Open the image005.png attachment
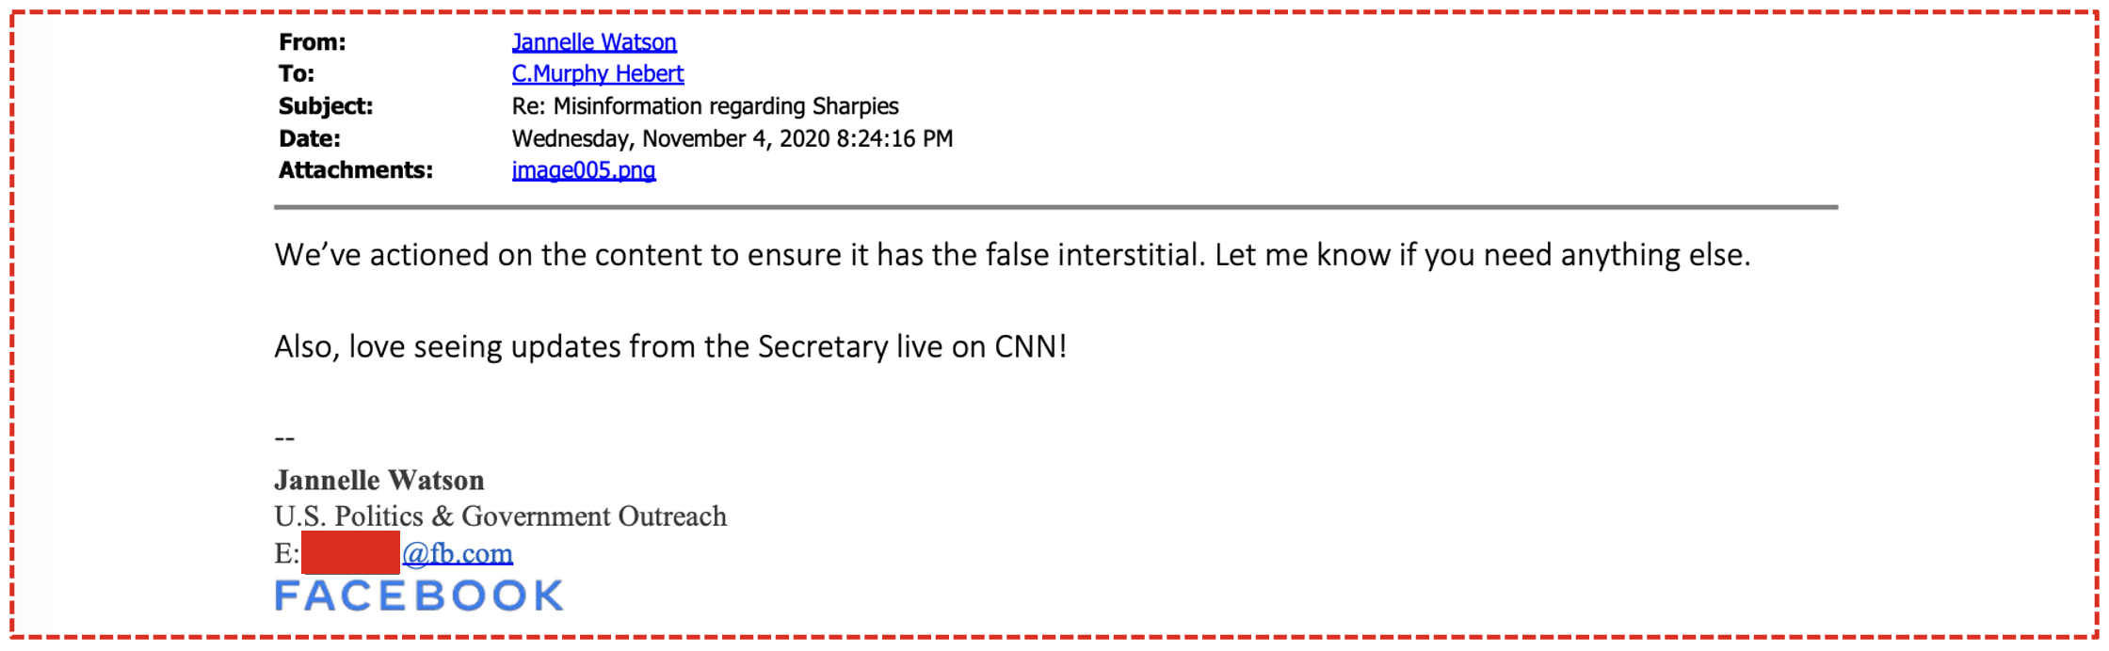This screenshot has height=651, width=2109. click(584, 170)
